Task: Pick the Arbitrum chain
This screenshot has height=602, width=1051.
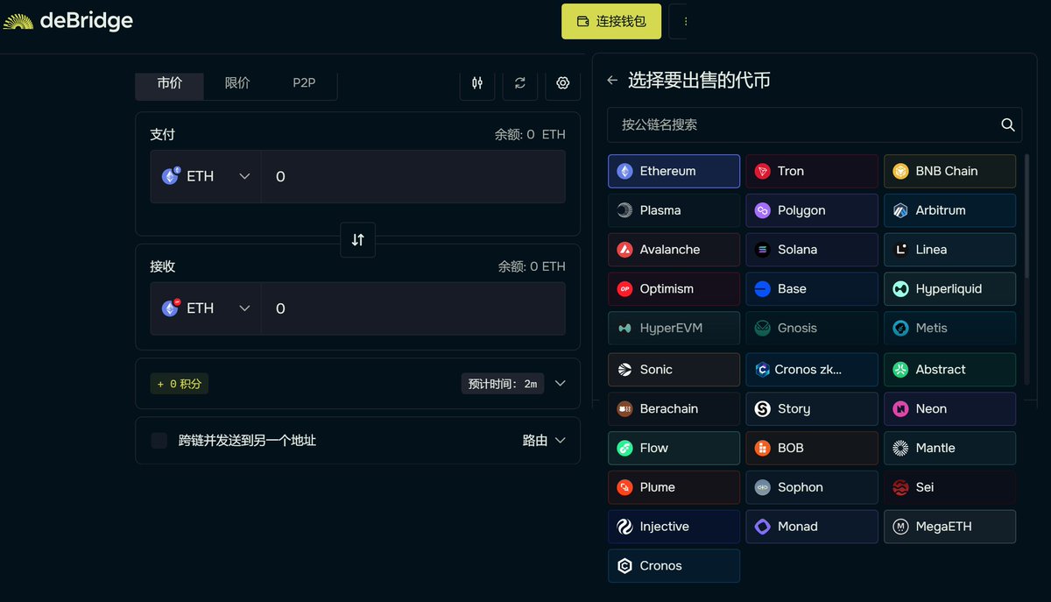Action: (949, 210)
